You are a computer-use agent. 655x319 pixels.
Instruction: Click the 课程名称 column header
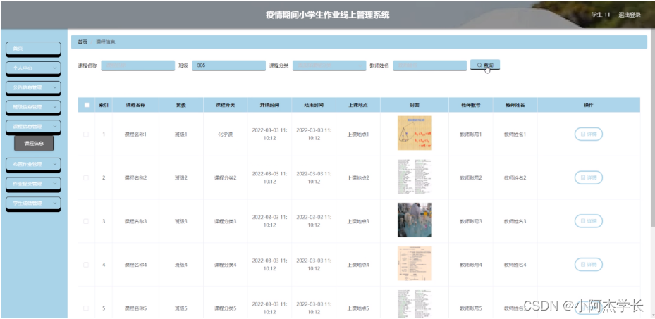(x=136, y=105)
